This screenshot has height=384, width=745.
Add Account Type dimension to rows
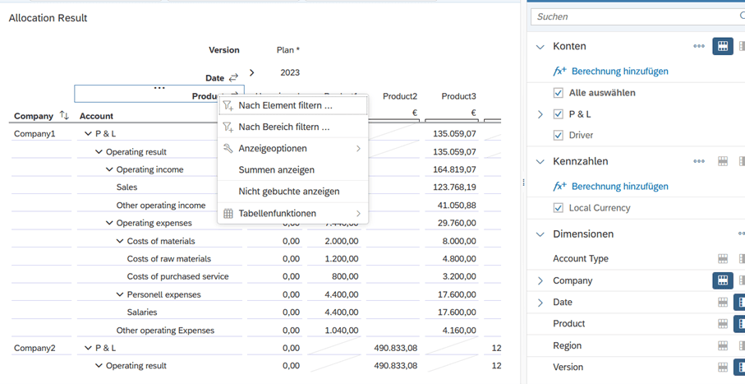coord(722,259)
